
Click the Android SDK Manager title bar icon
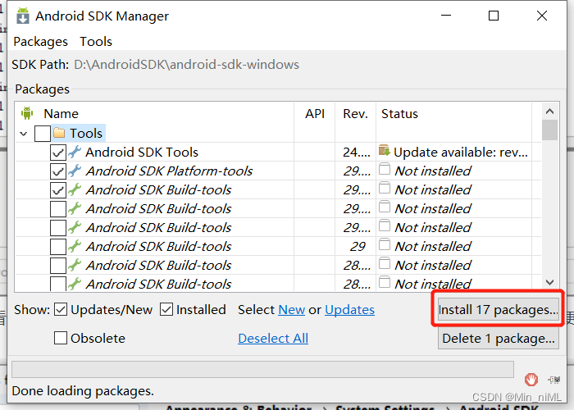tap(23, 16)
